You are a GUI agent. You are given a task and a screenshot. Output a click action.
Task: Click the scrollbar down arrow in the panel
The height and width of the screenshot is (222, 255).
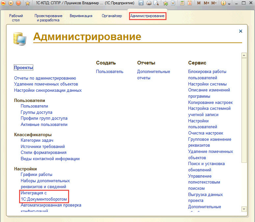pos(244,209)
